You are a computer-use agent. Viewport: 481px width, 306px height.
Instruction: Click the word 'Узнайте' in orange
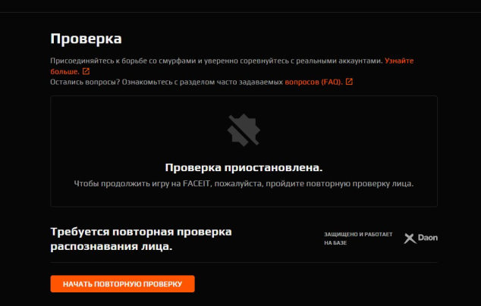pos(398,61)
